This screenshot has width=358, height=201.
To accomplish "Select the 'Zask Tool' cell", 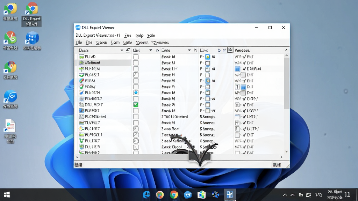I will tap(170, 129).
